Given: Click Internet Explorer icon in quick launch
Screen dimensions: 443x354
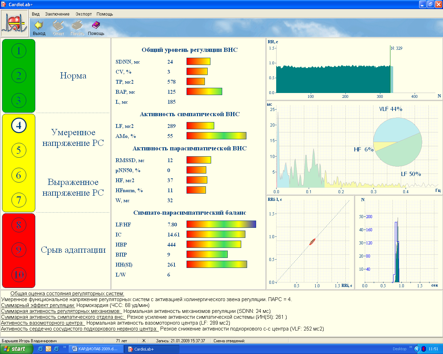Looking at the screenshot, I should pos(40,349).
